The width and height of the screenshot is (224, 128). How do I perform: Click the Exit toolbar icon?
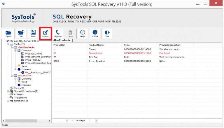tap(107, 34)
